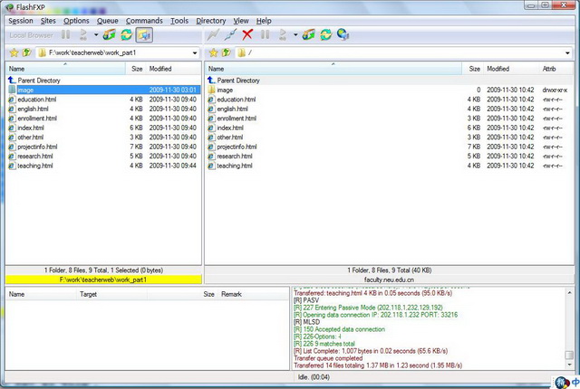Open the Options menu
Image resolution: width=580 pixels, height=389 pixels.
click(x=76, y=21)
